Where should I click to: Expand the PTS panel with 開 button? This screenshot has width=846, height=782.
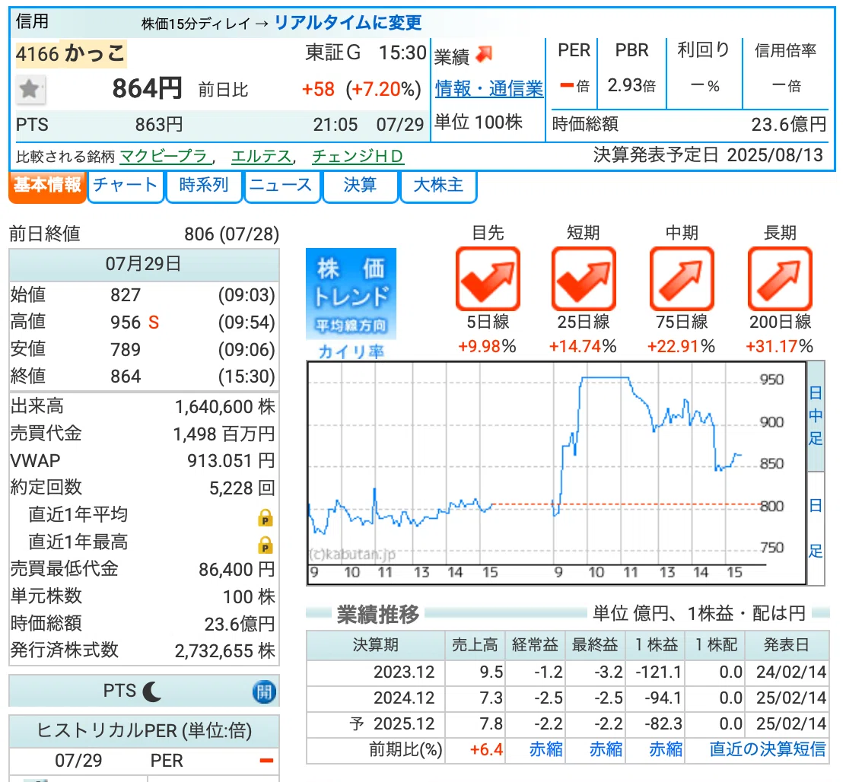coord(264,691)
